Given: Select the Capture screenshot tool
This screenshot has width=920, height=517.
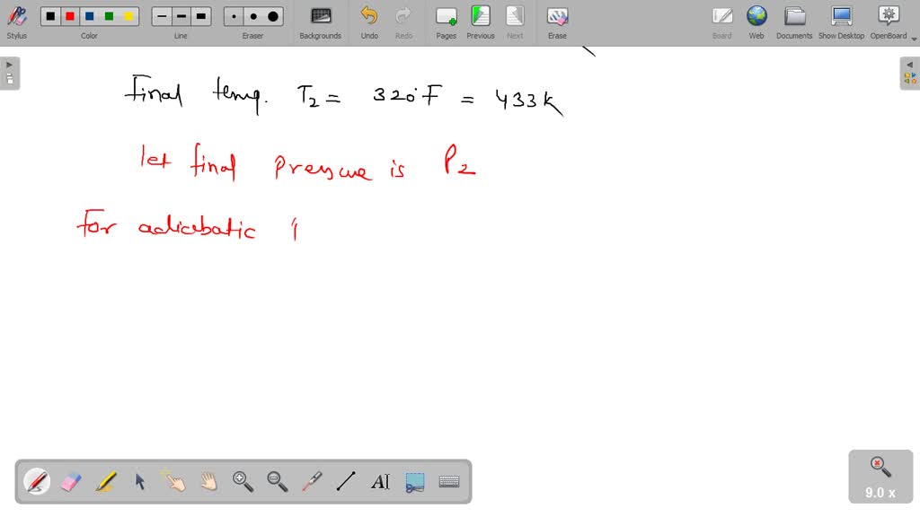Looking at the screenshot, I should [414, 482].
